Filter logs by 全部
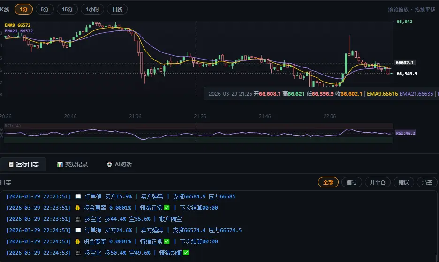This screenshot has height=262, width=439. (x=328, y=182)
